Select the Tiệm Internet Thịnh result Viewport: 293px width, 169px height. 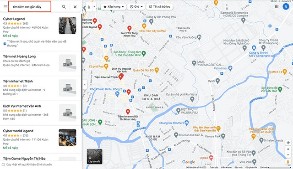coord(41,88)
